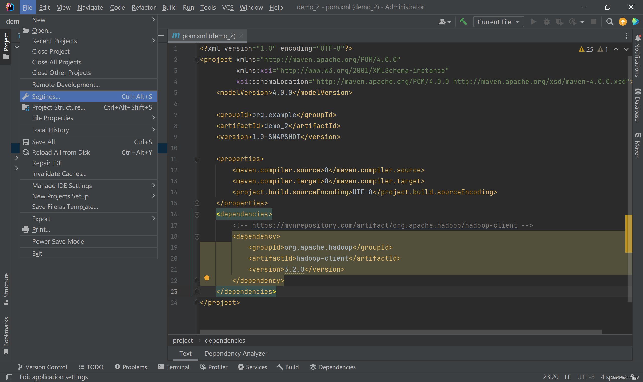Open the Services tool window button
Image resolution: width=643 pixels, height=382 pixels.
tap(252, 367)
